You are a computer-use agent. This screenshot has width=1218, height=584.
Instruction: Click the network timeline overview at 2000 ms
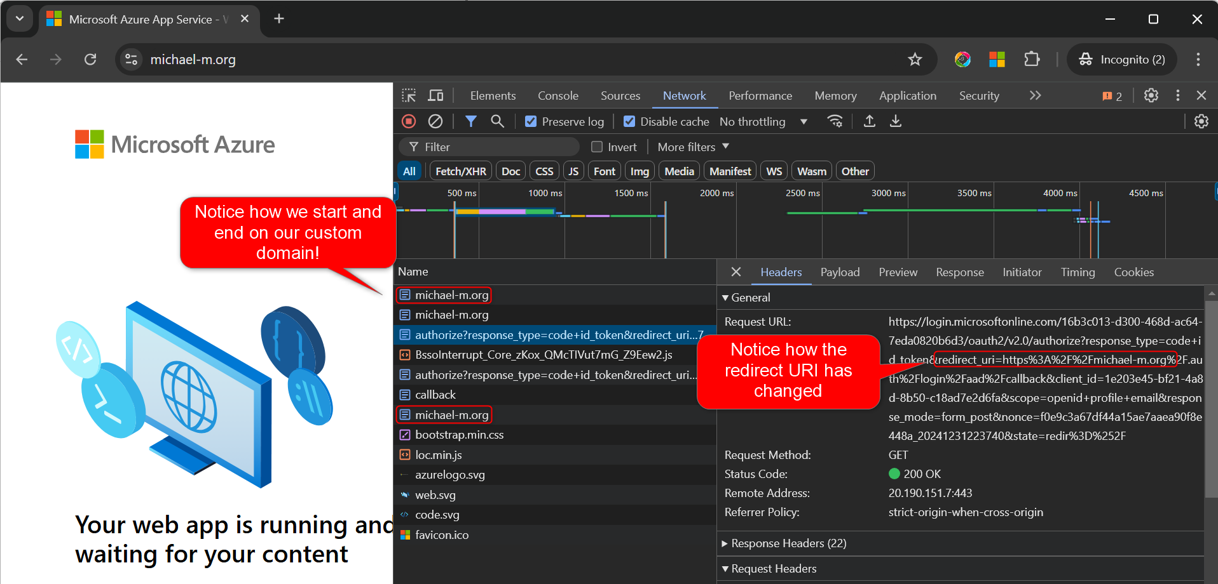[x=736, y=222]
